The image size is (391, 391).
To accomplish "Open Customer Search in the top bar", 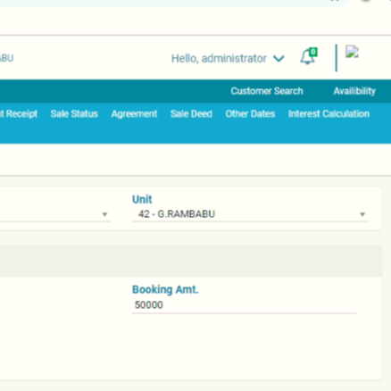I will tap(267, 91).
